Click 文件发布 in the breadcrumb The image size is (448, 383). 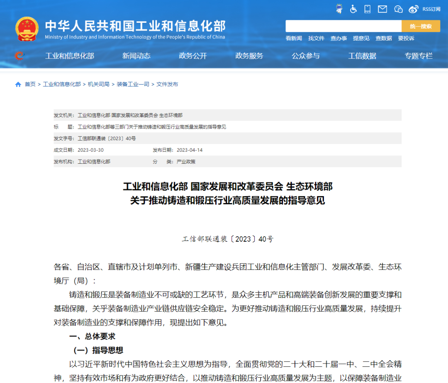pos(167,84)
